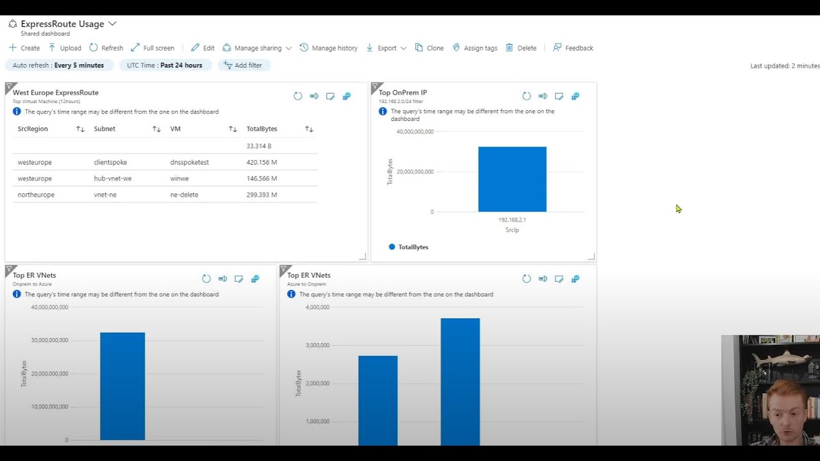
Task: Sort the table using Subnet sort arrows
Action: [156, 129]
